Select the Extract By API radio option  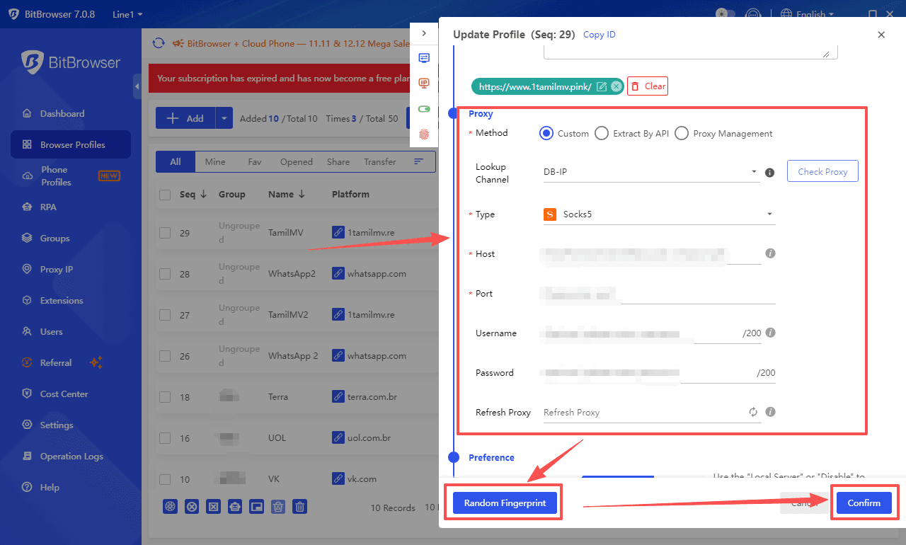(x=602, y=133)
